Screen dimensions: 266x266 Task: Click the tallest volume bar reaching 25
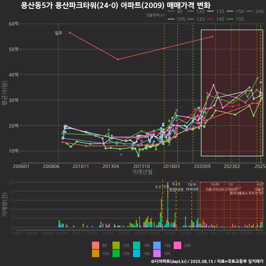pyautogui.click(x=168, y=204)
